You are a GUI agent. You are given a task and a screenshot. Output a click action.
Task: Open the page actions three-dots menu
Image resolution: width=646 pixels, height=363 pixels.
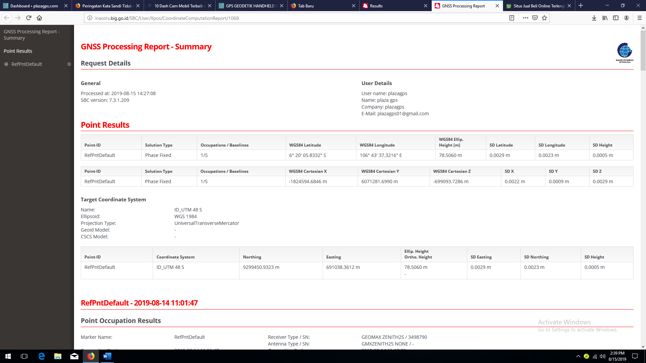tap(525, 18)
